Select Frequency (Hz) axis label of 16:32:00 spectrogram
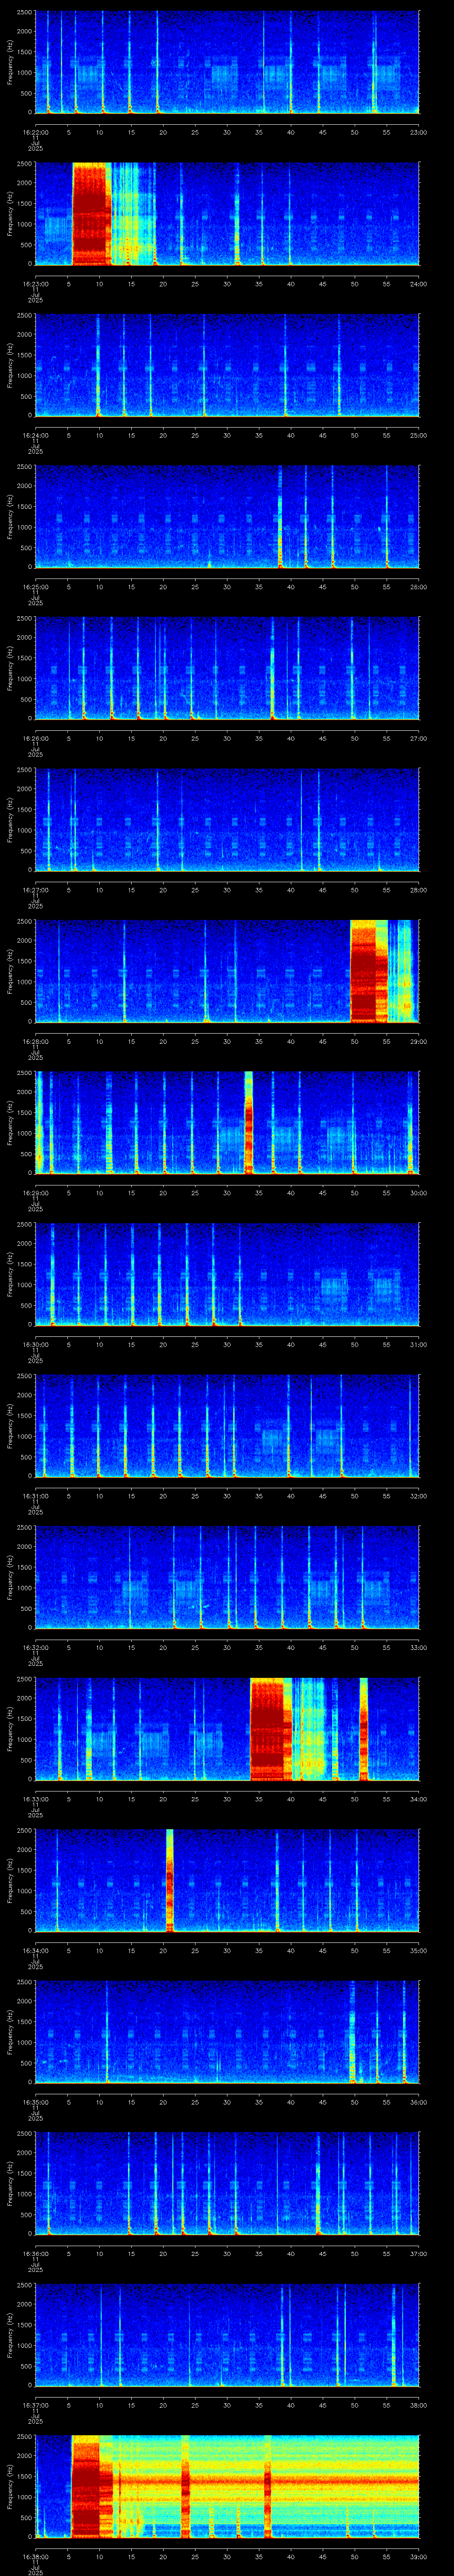This screenshot has height=2576, width=454. coord(10,1577)
